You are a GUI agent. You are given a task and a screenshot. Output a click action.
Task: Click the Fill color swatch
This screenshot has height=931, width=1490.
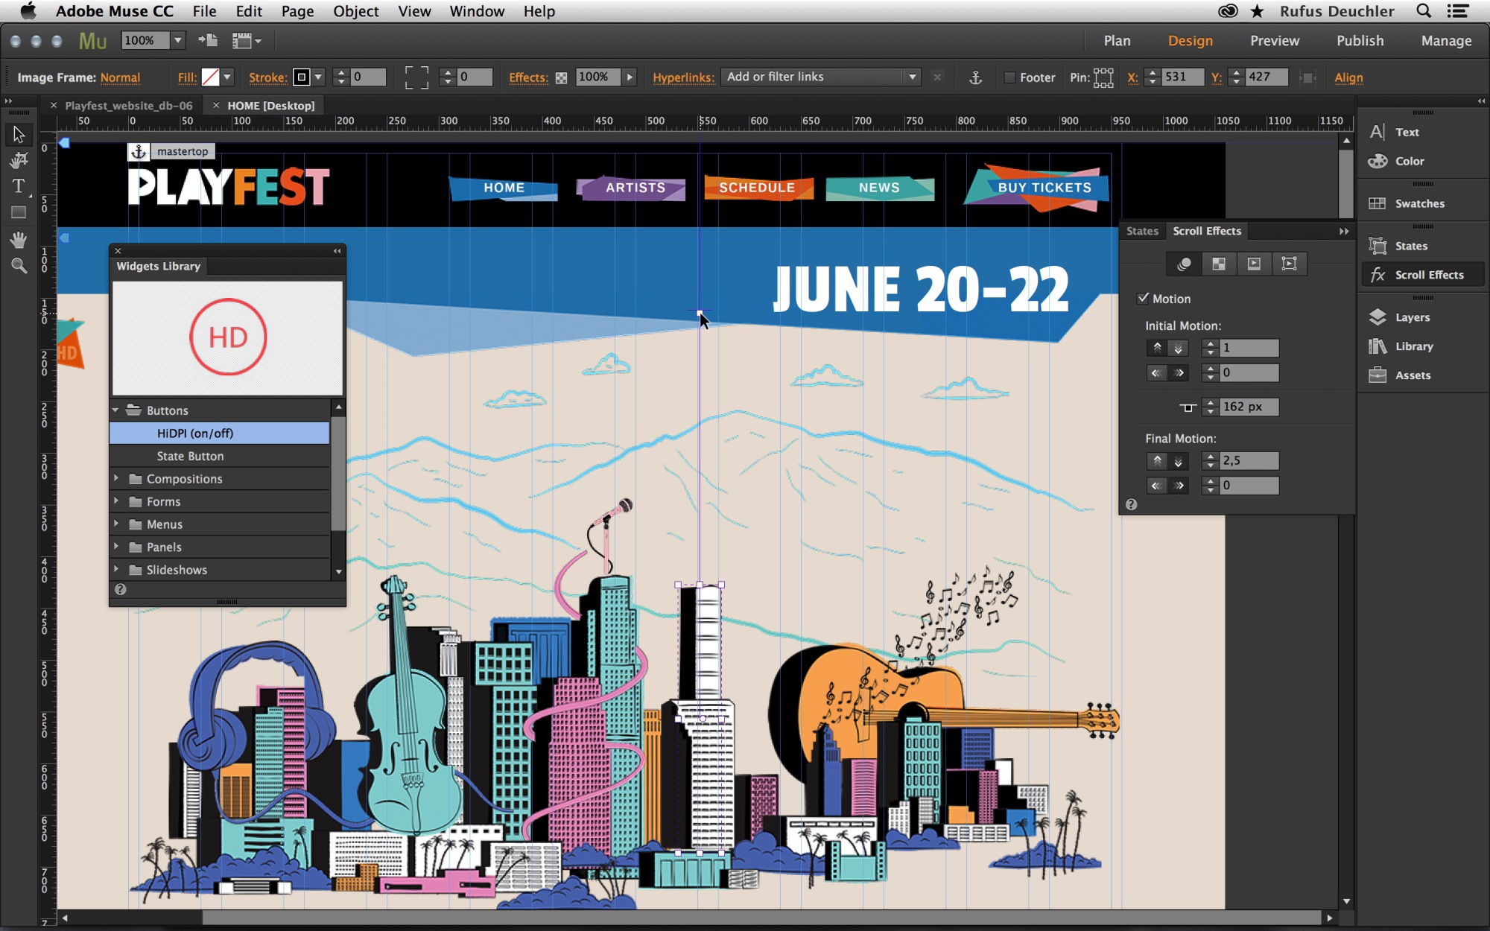[x=211, y=77]
